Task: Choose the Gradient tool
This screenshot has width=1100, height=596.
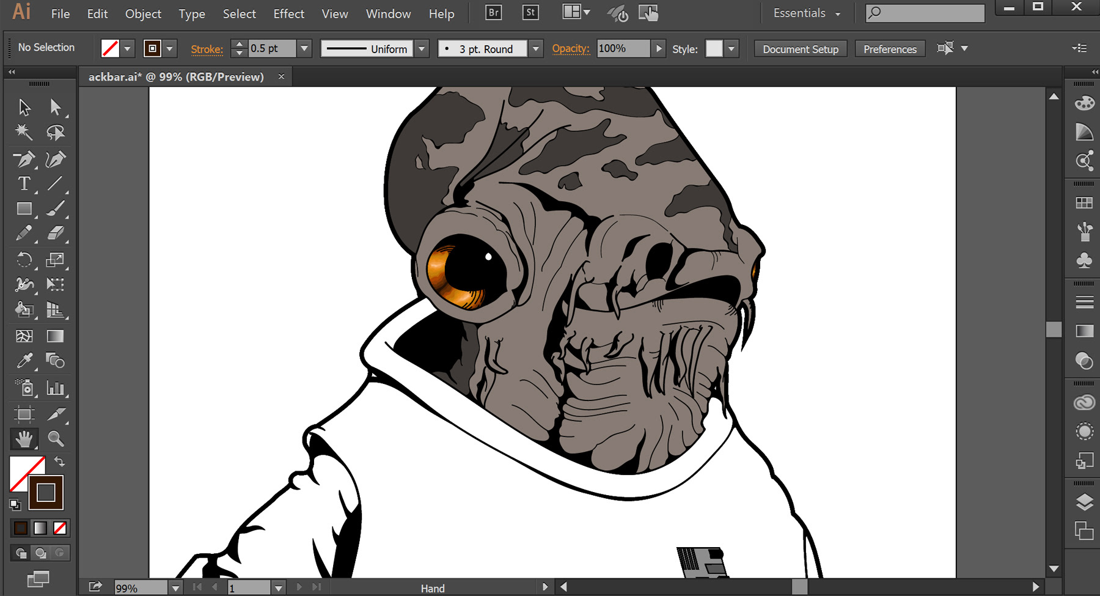Action: pyautogui.click(x=56, y=336)
